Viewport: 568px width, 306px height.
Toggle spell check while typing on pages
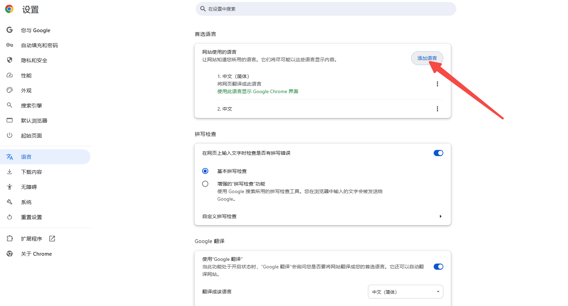pyautogui.click(x=439, y=153)
